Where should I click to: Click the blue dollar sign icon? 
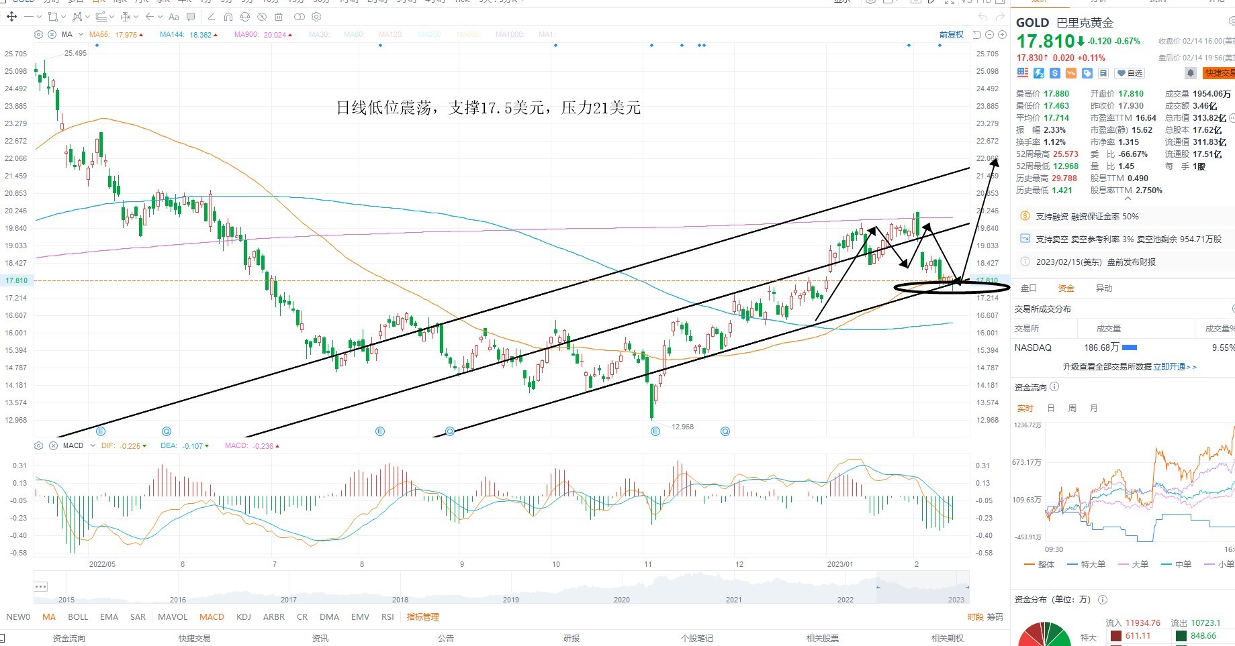1055,72
